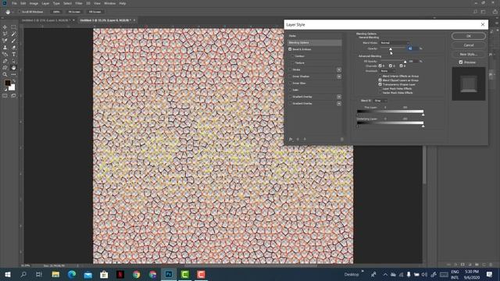Open the Knockout dropdown
Image resolution: width=500 pixels, height=281 pixels.
(x=387, y=71)
